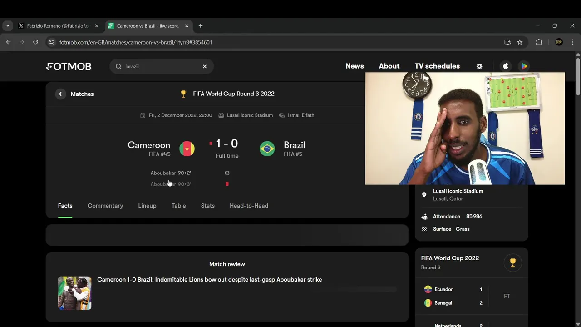The height and width of the screenshot is (327, 581).
Task: Click the referee whistle icon by Ismail Elfath
Action: 282,115
